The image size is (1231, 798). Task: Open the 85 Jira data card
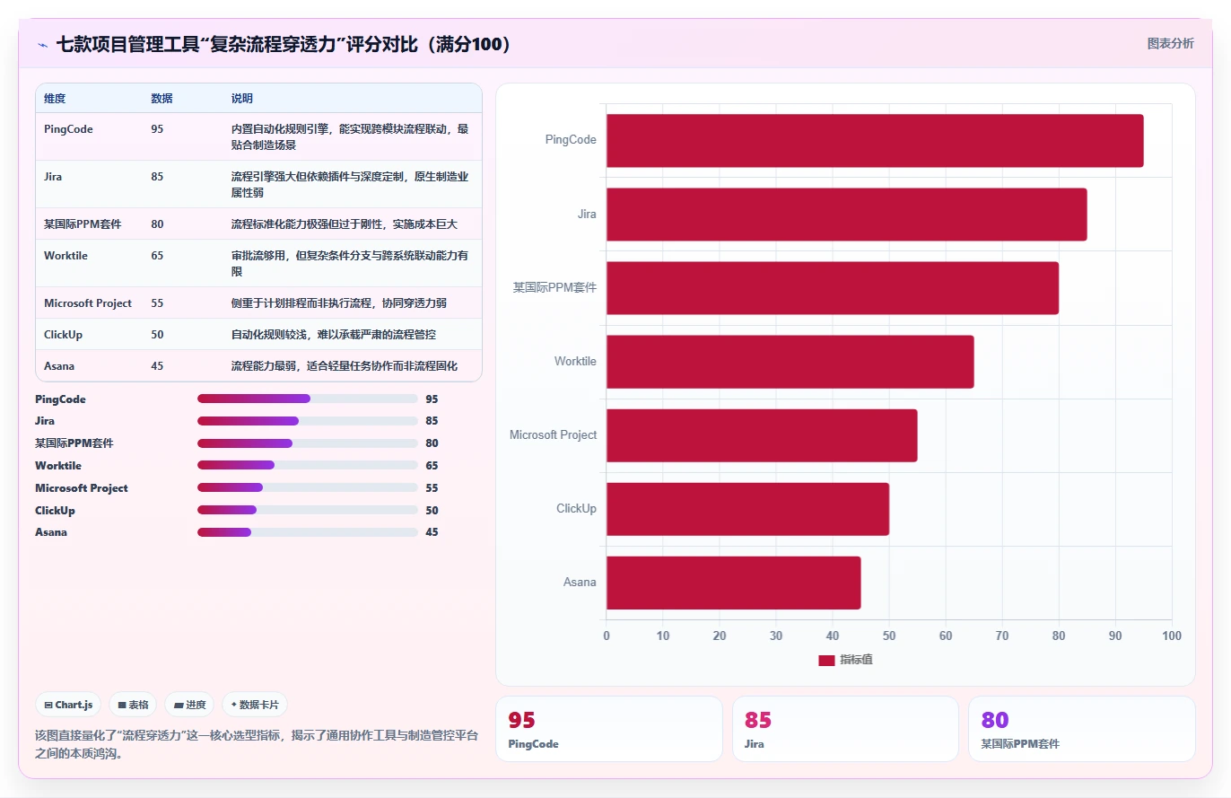coord(845,729)
